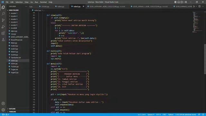
Task: Switch to the TUGAS.py tab
Action: pos(44,6)
